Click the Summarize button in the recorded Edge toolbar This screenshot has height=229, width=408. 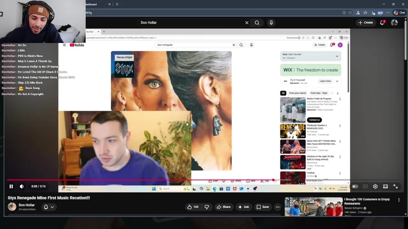[293, 38]
